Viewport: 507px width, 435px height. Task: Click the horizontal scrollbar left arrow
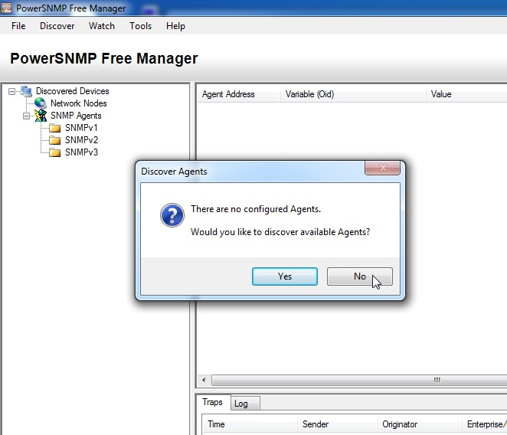204,380
